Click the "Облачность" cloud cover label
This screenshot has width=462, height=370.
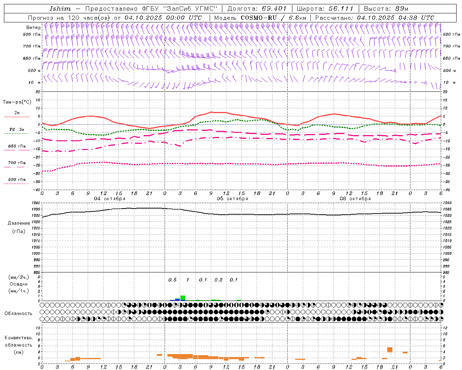[x=18, y=314]
